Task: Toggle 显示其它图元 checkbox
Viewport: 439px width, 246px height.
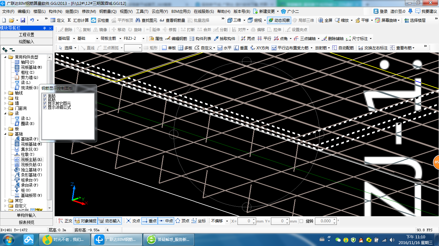Action: click(x=45, y=103)
